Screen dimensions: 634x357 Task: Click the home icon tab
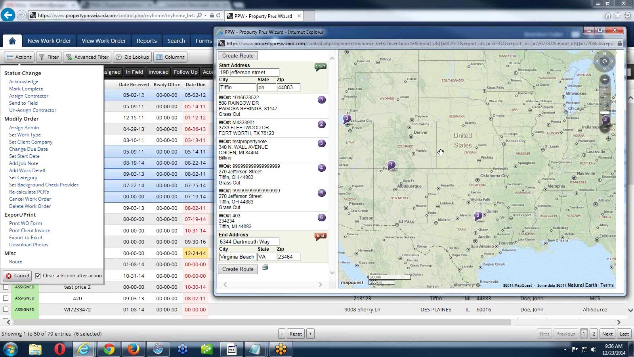point(12,41)
